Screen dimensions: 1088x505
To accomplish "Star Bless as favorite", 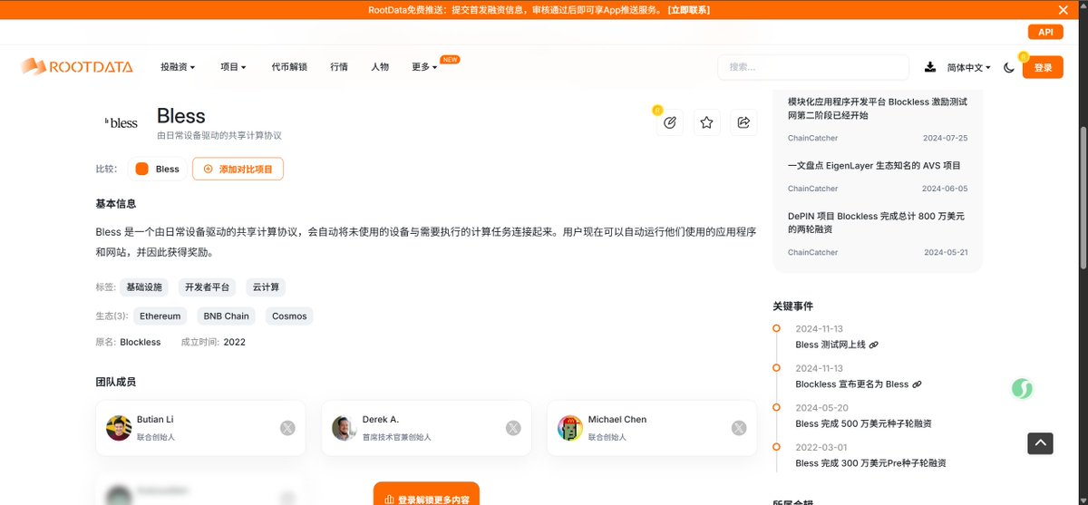I will click(707, 122).
